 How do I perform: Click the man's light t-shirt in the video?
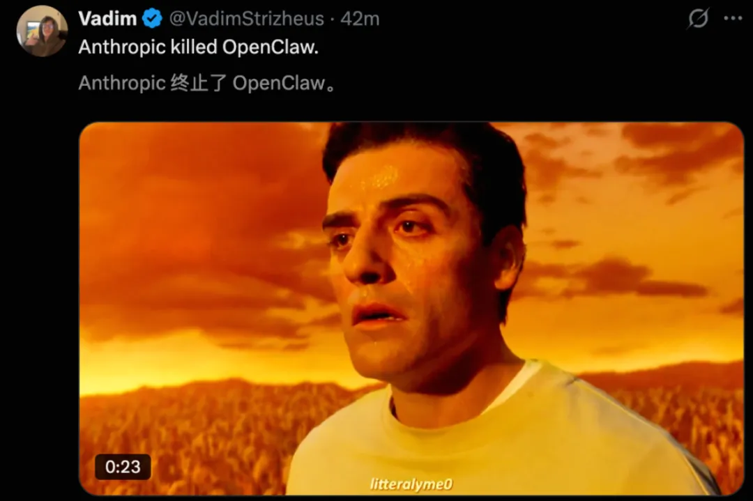coord(480,442)
